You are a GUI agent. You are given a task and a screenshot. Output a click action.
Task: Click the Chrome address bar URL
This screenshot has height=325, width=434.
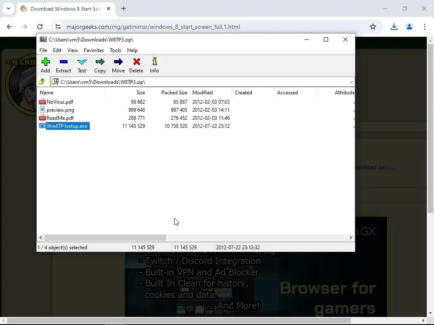153,27
